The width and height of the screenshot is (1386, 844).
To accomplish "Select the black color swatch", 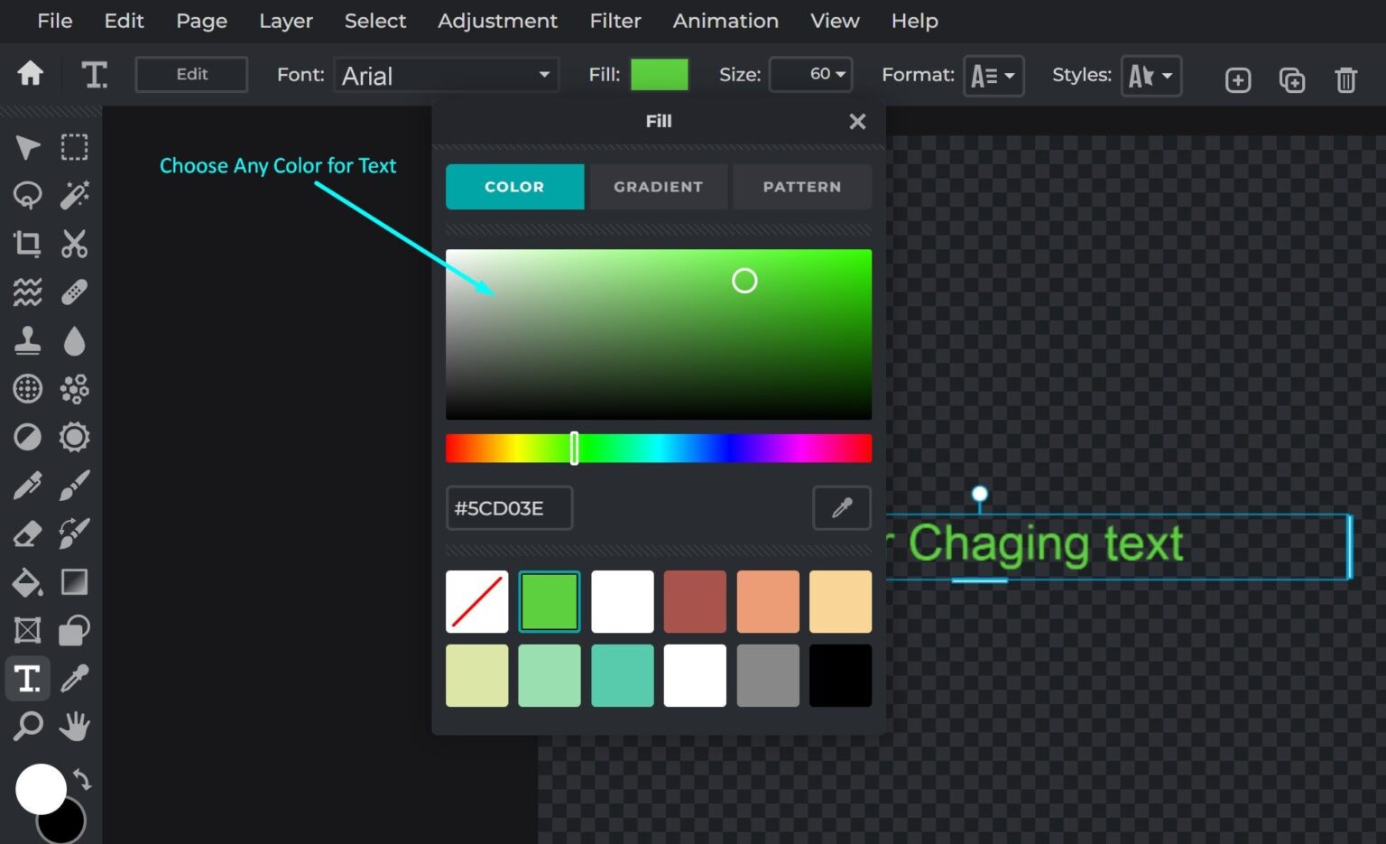I will click(840, 675).
